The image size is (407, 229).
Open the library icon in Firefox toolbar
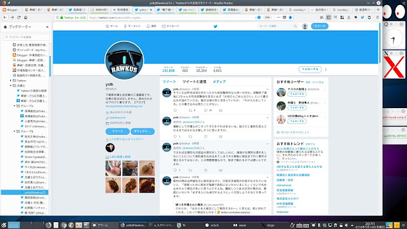pos(322,17)
